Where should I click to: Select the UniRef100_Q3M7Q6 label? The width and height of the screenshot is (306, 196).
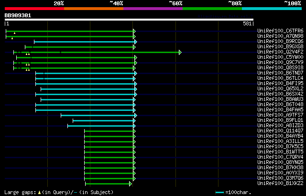click(x=281, y=178)
